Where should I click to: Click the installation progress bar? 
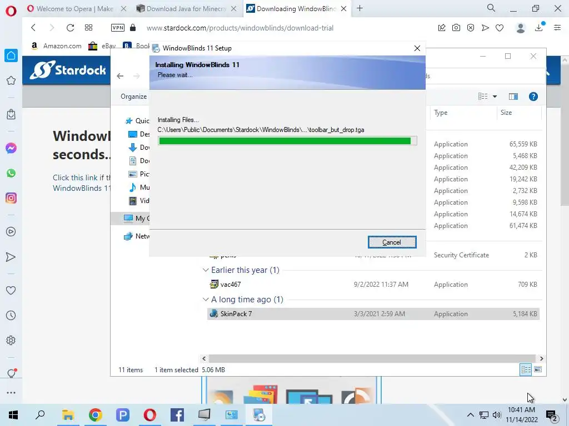coord(287,141)
